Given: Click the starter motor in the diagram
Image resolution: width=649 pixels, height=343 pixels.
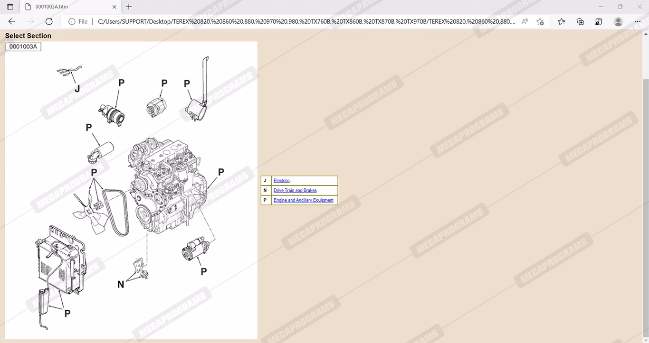Looking at the screenshot, I should (x=195, y=250).
